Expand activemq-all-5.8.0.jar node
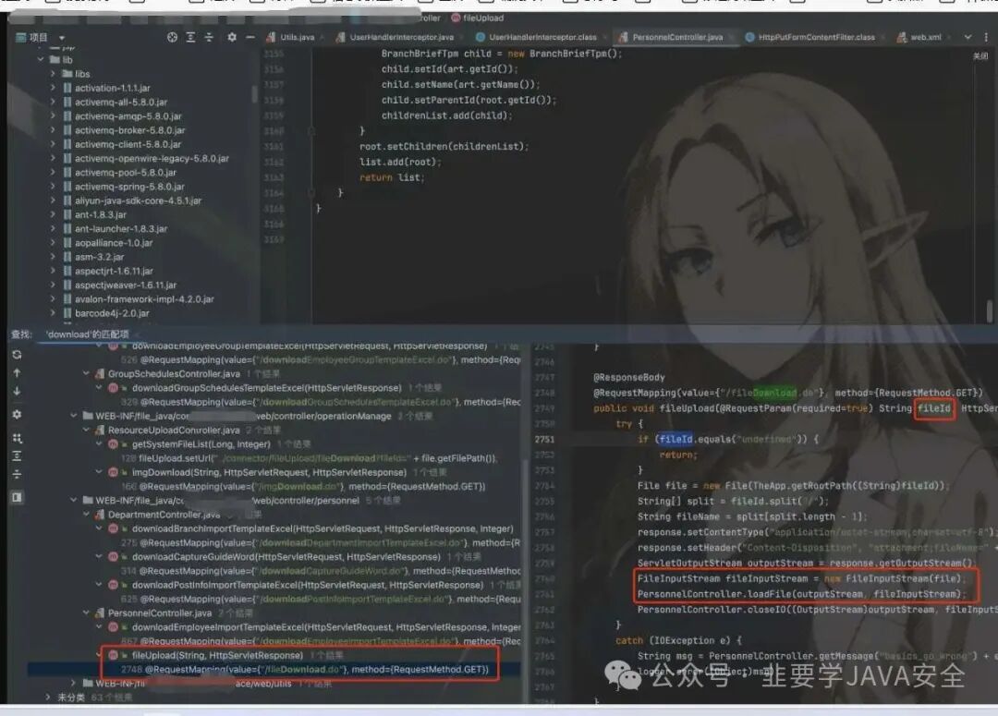Screen dimensions: 998x716 pos(53,102)
